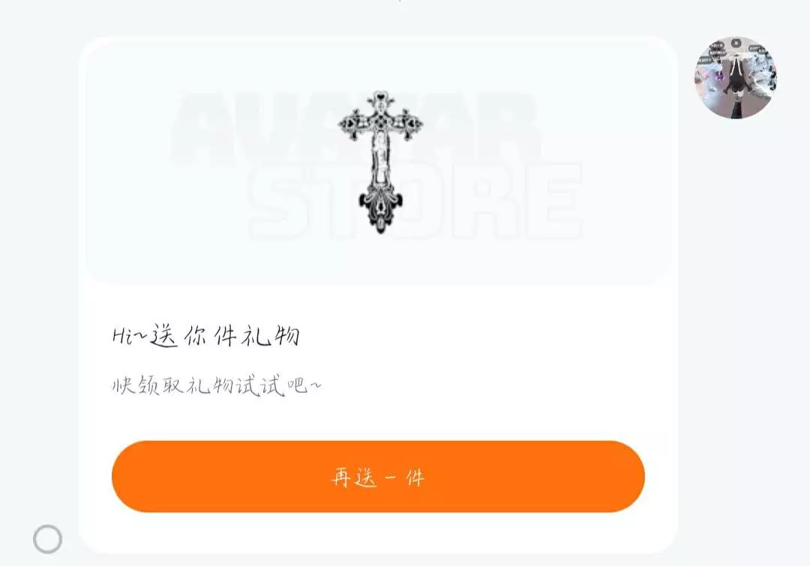Click the Hi~送你件礼物 gift title
810x566 pixels.
click(x=206, y=336)
